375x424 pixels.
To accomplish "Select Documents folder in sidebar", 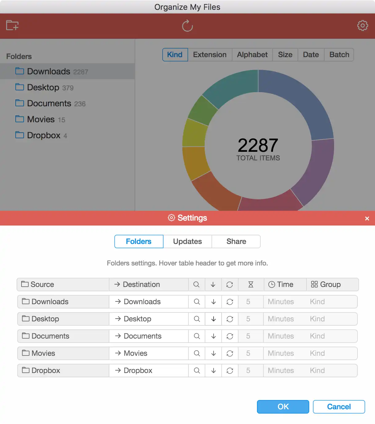I will [67, 104].
